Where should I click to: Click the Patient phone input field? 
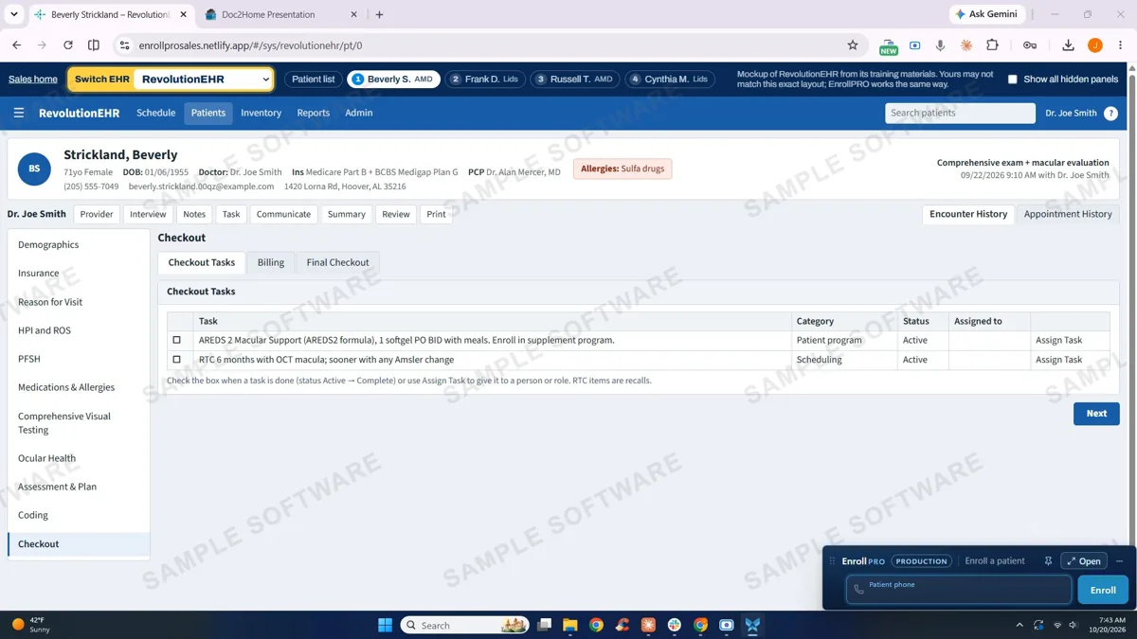[959, 590]
